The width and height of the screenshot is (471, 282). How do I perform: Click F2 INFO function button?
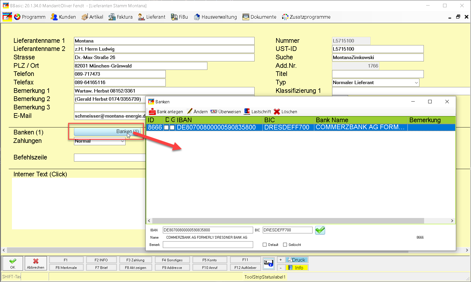101,260
